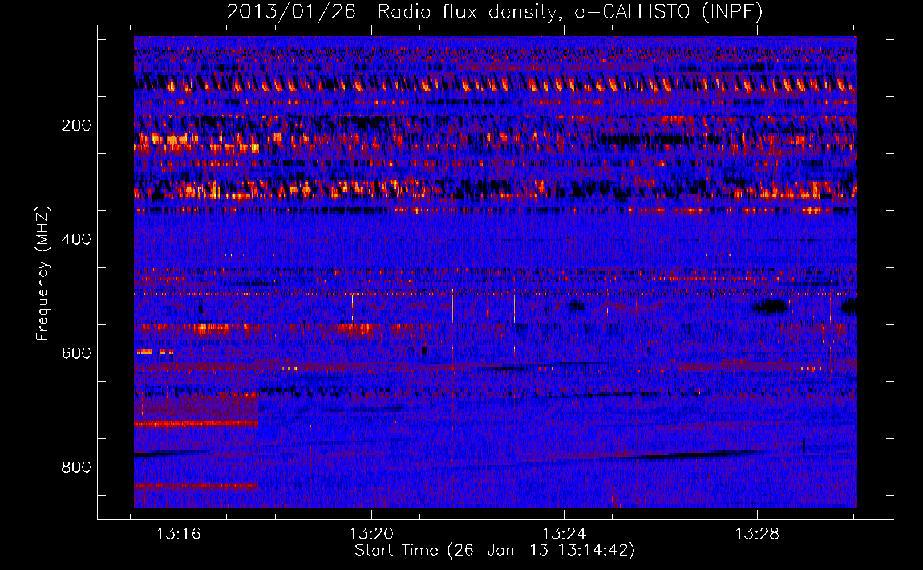Click the Frequency (MHZ) axis title
Image resolution: width=923 pixels, height=570 pixels.
tap(42, 273)
